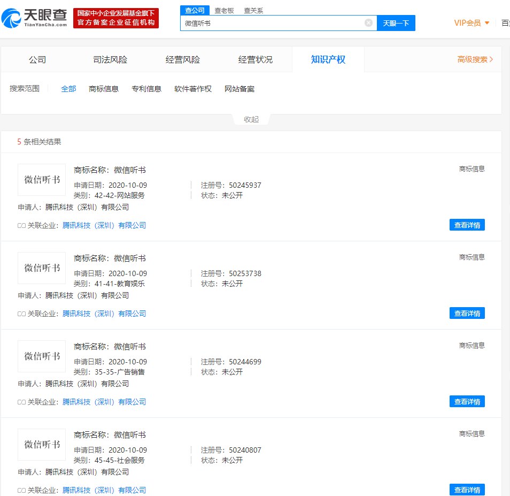Click the VIP会员 label
This screenshot has height=496, width=510.
point(467,23)
